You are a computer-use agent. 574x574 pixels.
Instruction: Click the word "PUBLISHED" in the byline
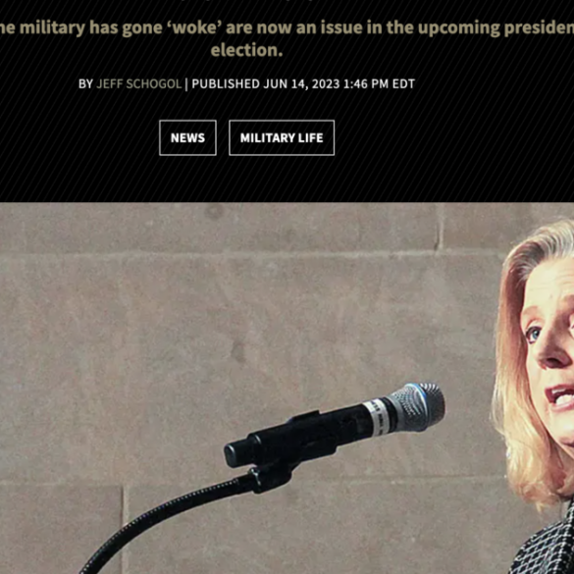click(226, 84)
